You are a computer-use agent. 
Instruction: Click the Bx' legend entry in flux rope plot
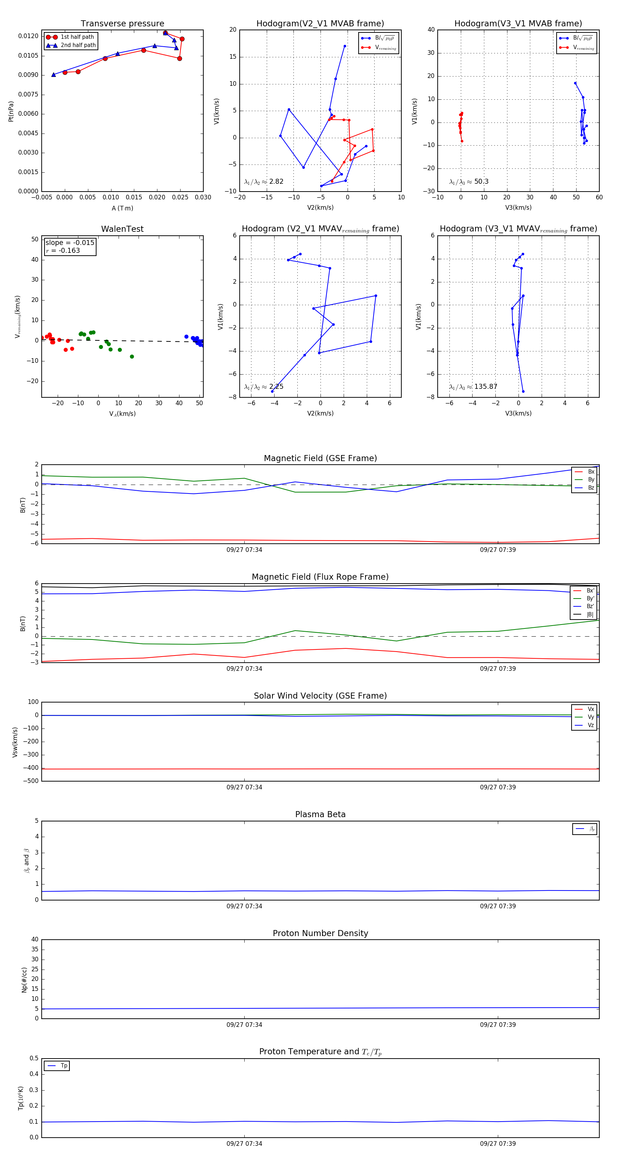pyautogui.click(x=584, y=591)
